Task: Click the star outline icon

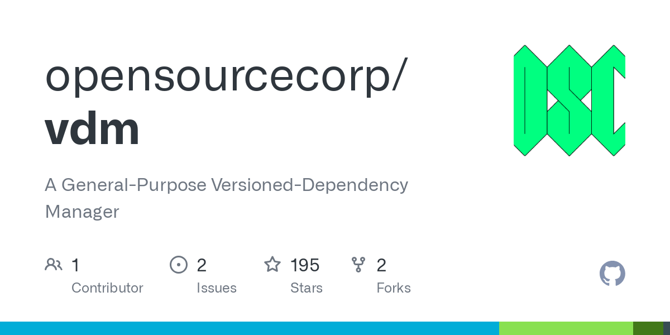Action: (272, 264)
